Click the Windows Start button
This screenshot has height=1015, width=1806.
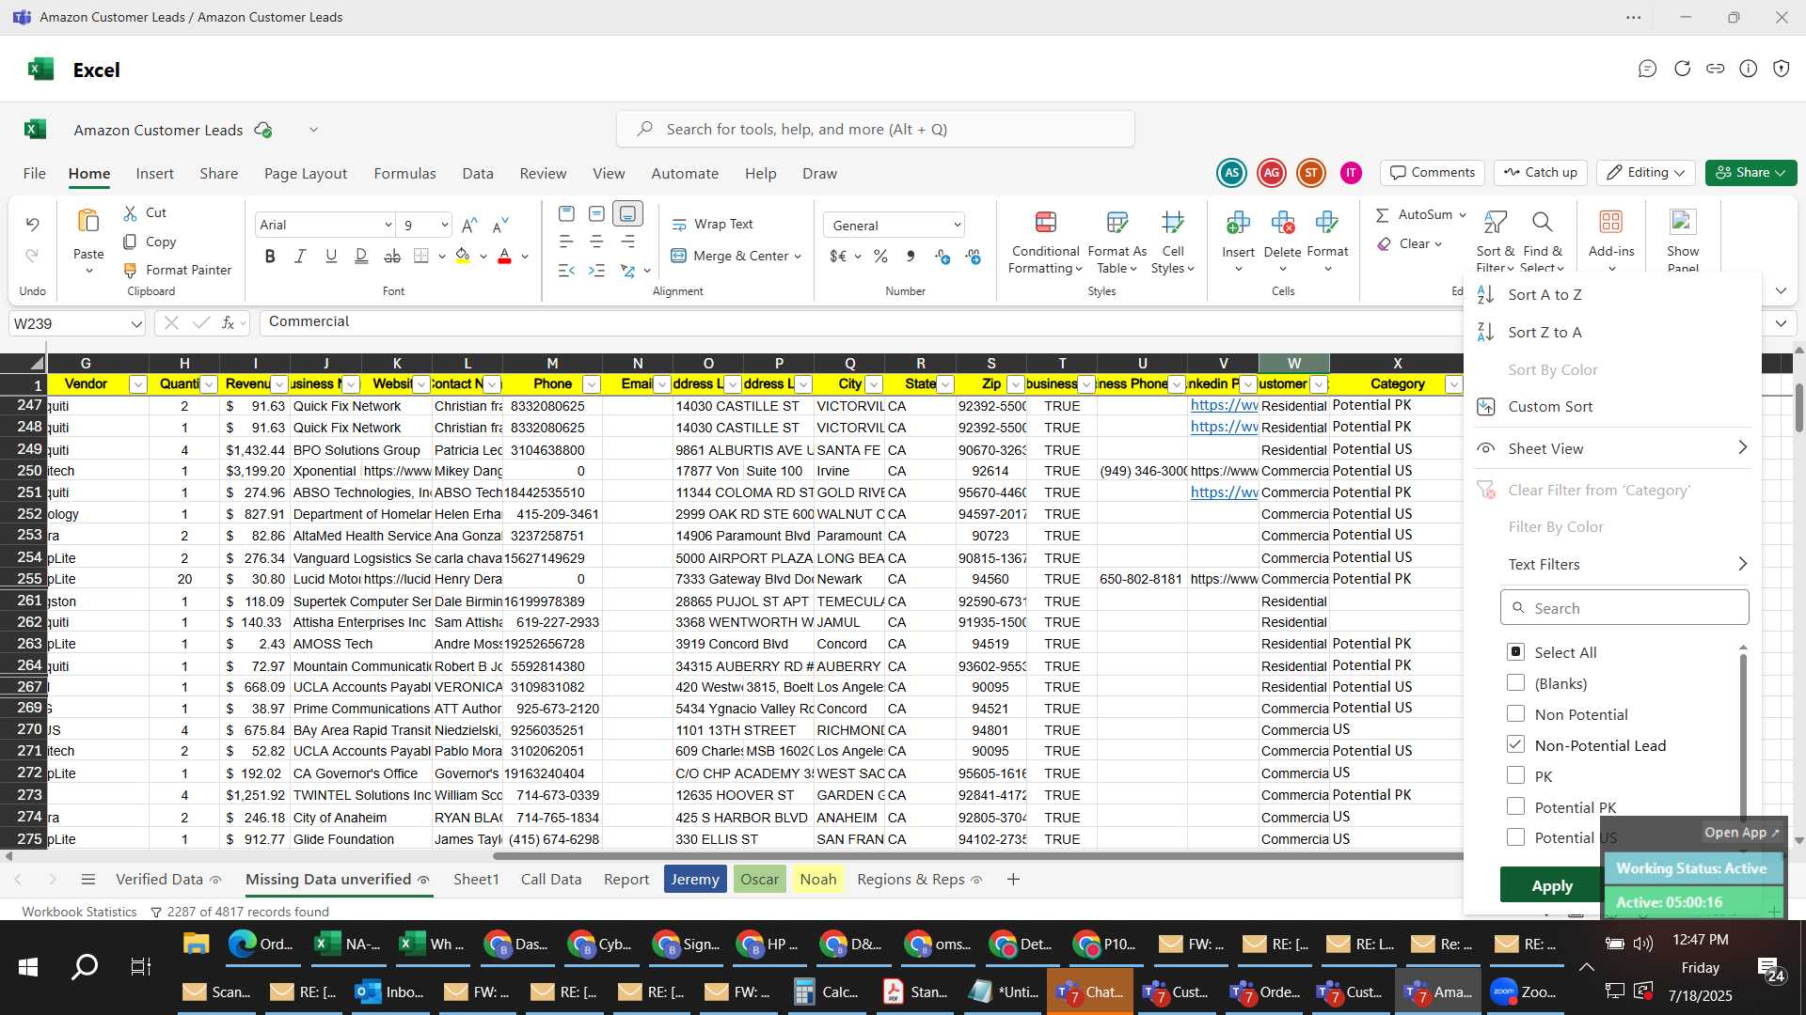28,967
